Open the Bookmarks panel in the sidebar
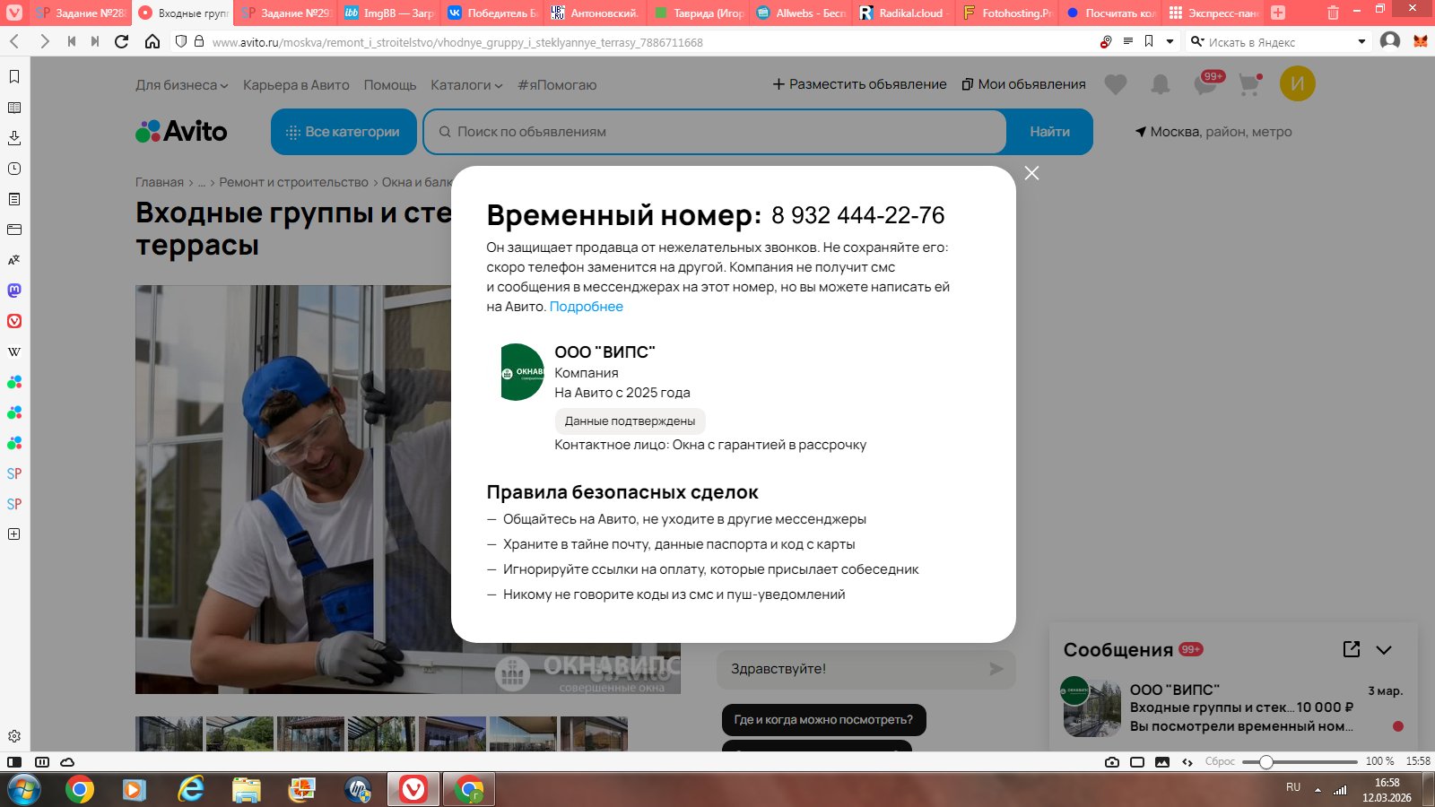 pos(14,77)
